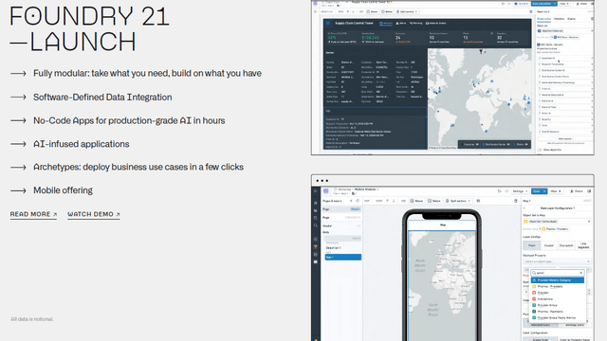Open the Object Set to Map dropdown
This screenshot has width=607, height=341.
[557, 222]
